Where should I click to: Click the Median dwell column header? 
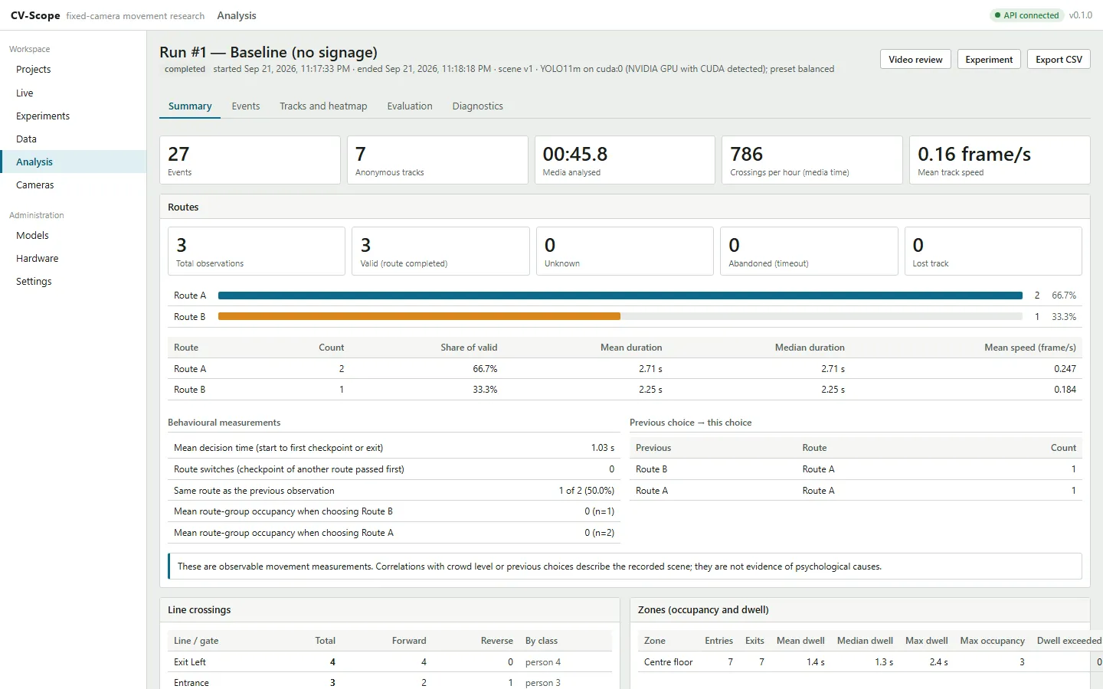[865, 641]
